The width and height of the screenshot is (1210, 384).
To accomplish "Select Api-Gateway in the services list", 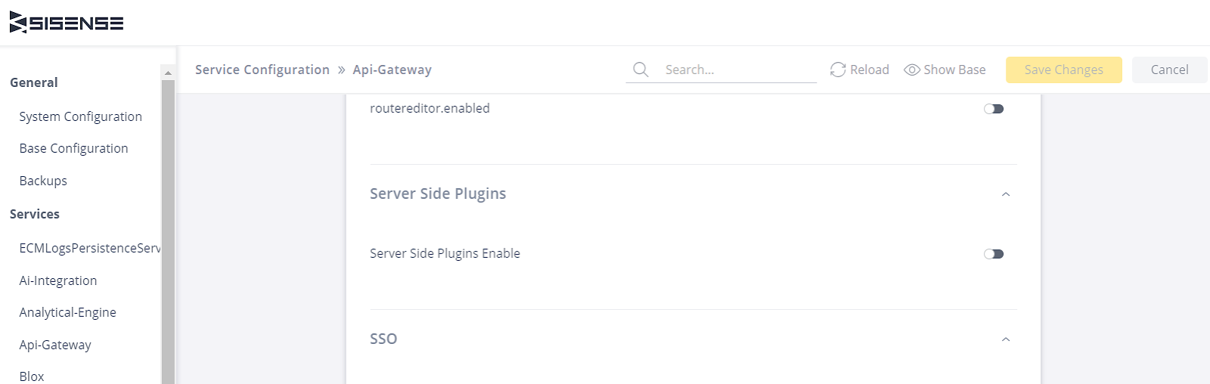I will pyautogui.click(x=55, y=345).
